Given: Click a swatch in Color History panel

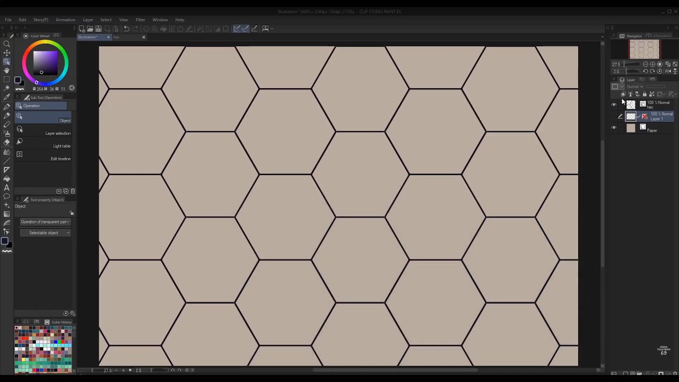Looking at the screenshot, I should coord(43,349).
